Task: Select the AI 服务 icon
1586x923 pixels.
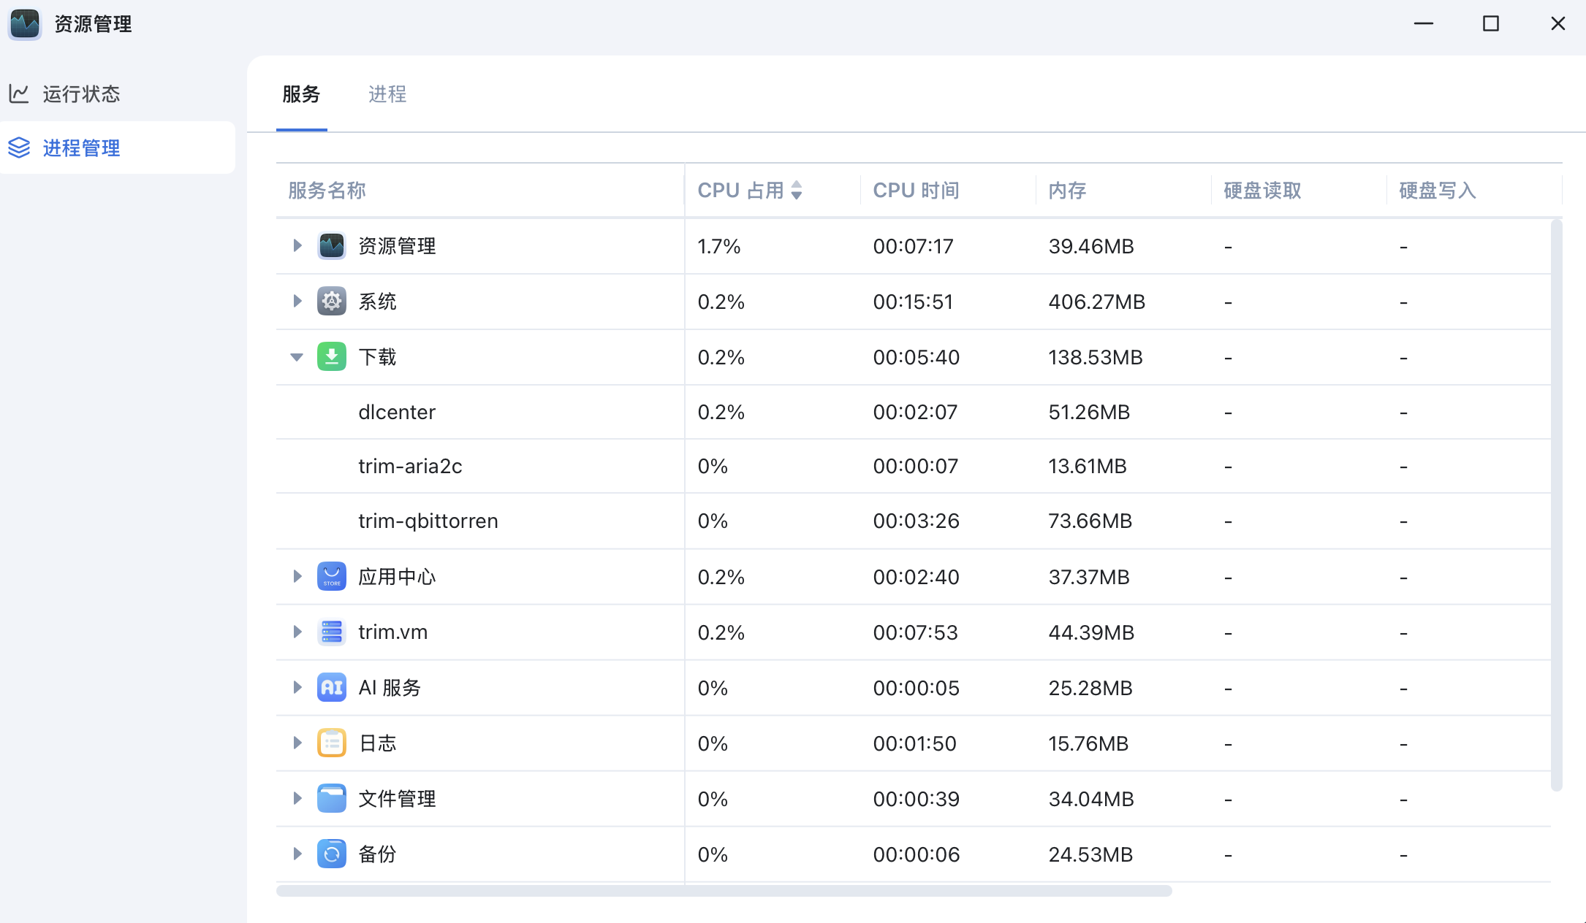Action: (331, 687)
